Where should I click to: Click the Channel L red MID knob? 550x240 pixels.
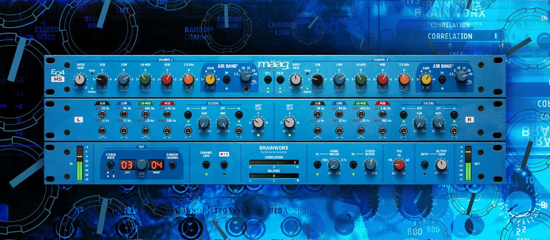[x=167, y=80]
